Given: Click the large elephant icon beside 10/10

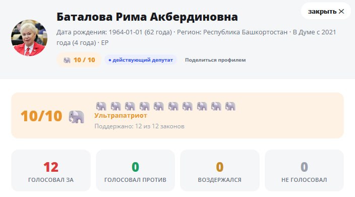Looking at the screenshot, I should pyautogui.click(x=76, y=117).
